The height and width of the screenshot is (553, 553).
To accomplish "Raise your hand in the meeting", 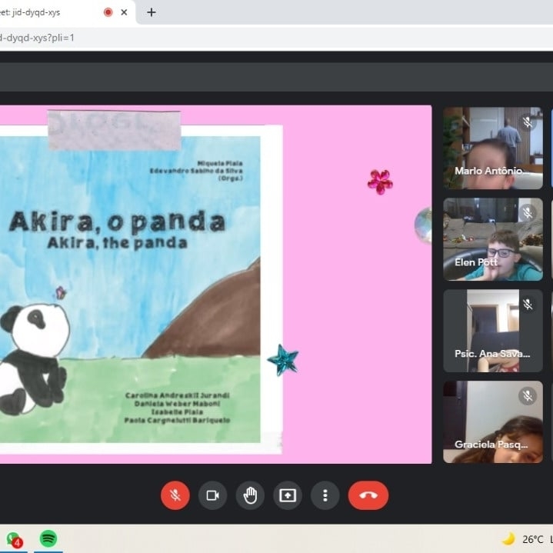I will click(250, 495).
